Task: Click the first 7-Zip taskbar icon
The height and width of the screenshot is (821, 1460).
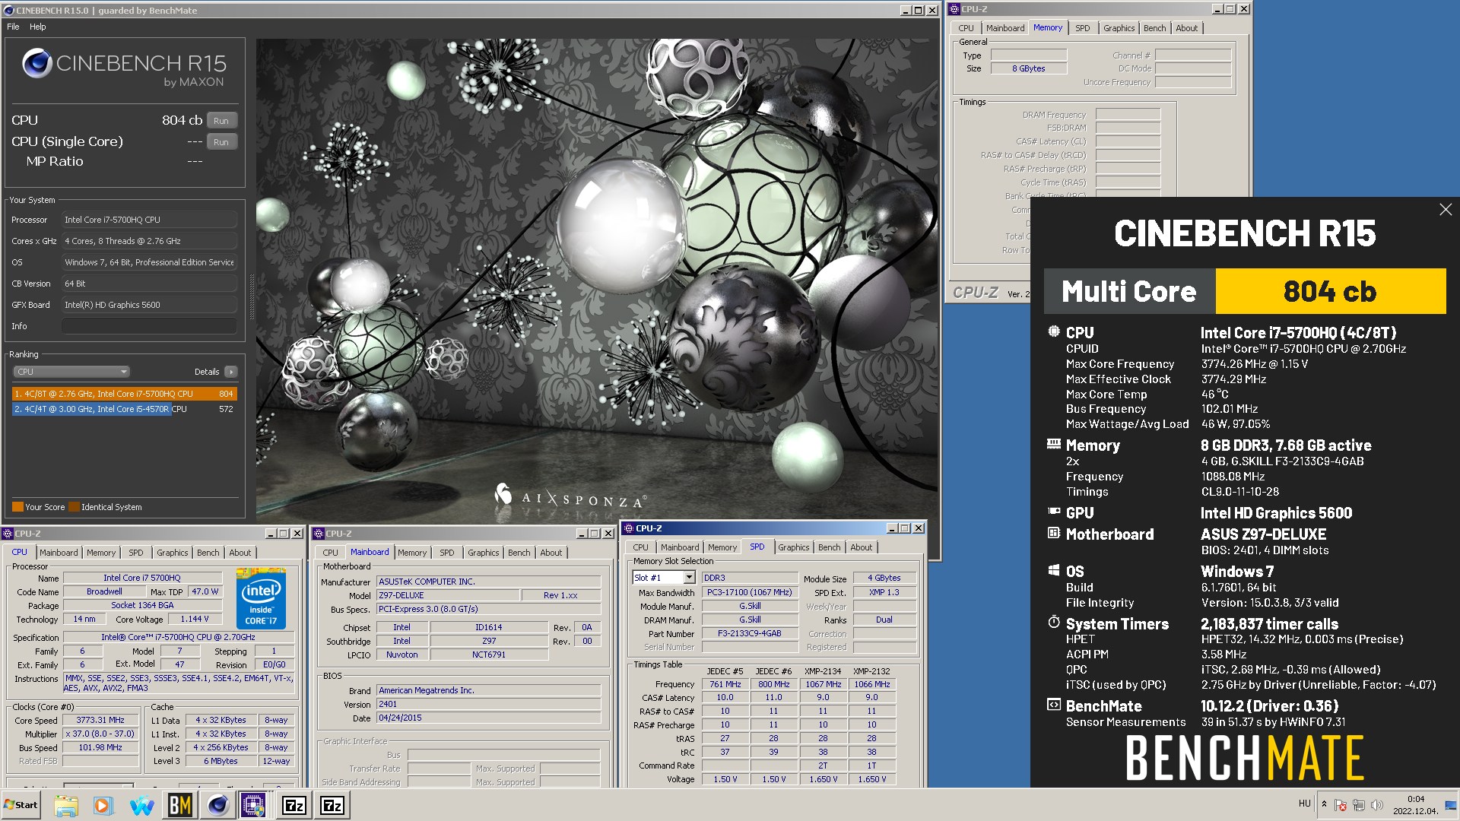Action: click(x=294, y=805)
